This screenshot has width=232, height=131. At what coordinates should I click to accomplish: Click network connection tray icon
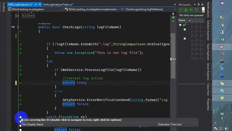[221, 128]
